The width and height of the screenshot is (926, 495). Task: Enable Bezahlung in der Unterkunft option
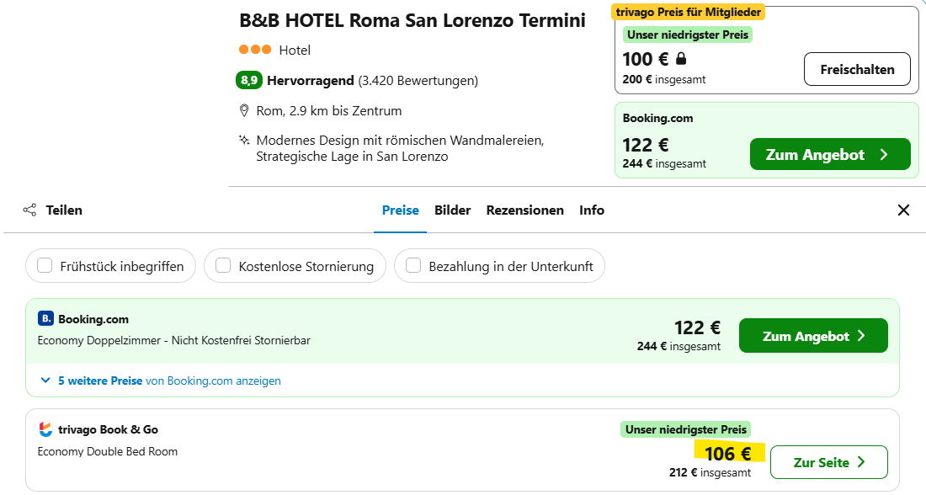[x=412, y=265]
